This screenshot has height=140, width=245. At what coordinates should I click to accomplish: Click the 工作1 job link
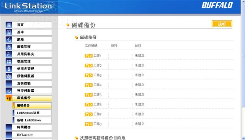[x=98, y=56]
